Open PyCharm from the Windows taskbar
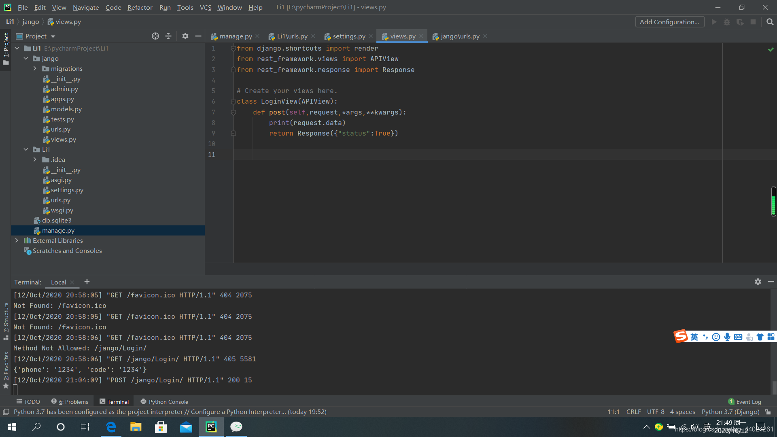The height and width of the screenshot is (437, 777). point(211,426)
